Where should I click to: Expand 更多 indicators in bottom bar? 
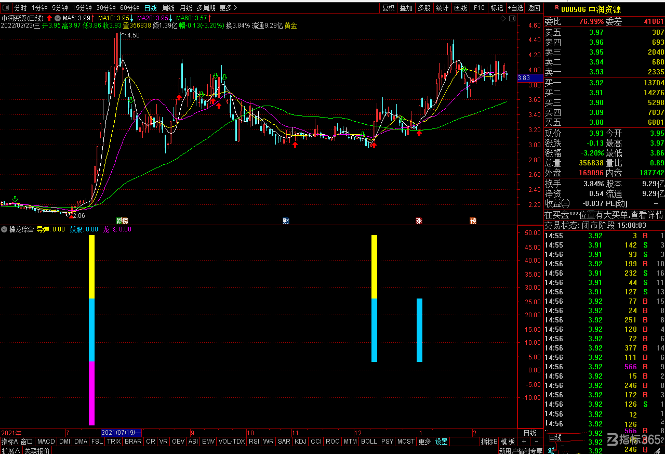click(x=424, y=442)
